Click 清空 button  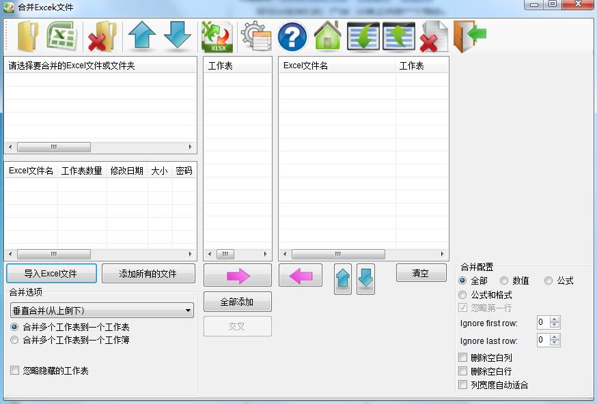coord(421,273)
